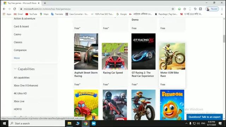Click Motor X3M Bike Race title
The width and height of the screenshot is (226, 127).
pos(169,74)
